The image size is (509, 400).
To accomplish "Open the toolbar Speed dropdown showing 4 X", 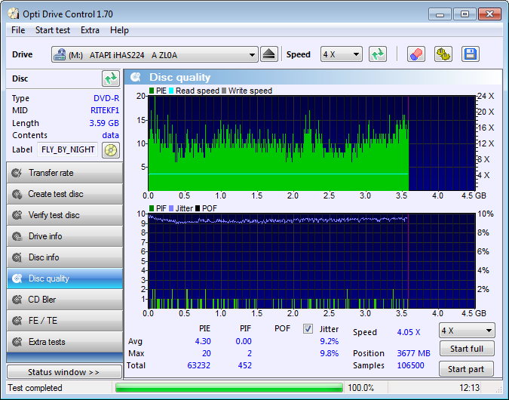I will coord(341,54).
